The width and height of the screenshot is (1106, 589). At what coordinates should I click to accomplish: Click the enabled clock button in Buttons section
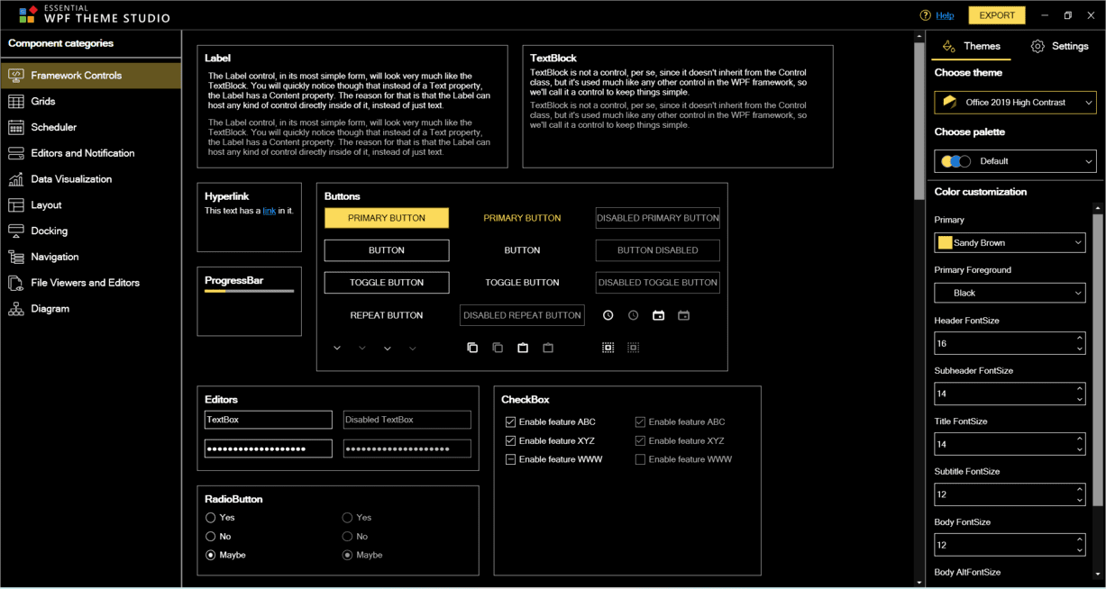tap(608, 315)
